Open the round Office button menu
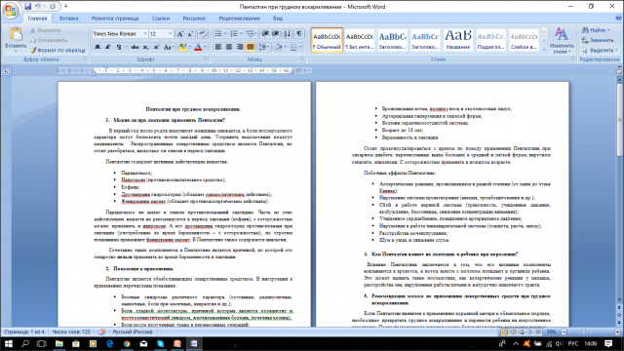Viewport: 624px width, 351px height. [x=11, y=11]
